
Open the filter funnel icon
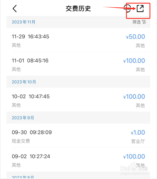click(x=144, y=22)
